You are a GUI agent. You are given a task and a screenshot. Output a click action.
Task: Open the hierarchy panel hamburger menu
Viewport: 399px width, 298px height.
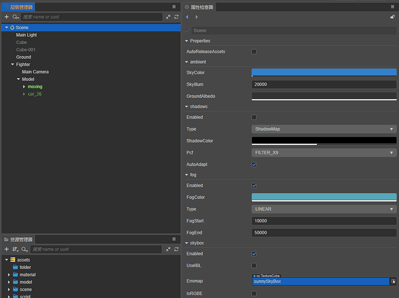click(174, 7)
